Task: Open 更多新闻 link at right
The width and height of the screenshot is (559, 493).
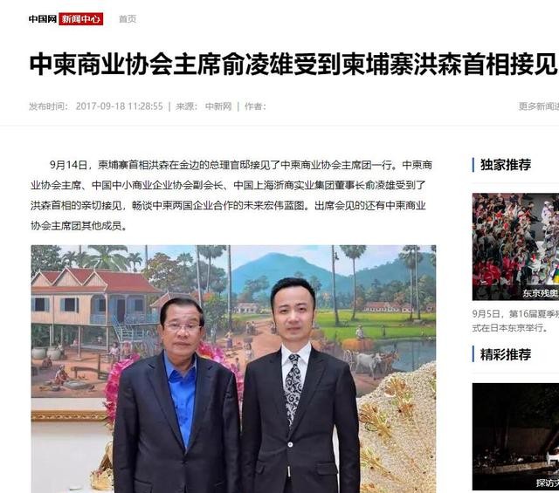Action: [539, 106]
